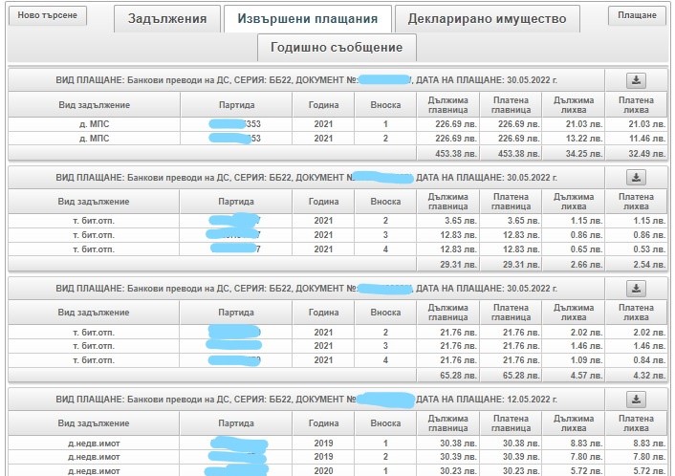Image resolution: width=675 pixels, height=476 pixels.
Task: Download the payment with 21.76 лв. installments
Action: (x=637, y=289)
